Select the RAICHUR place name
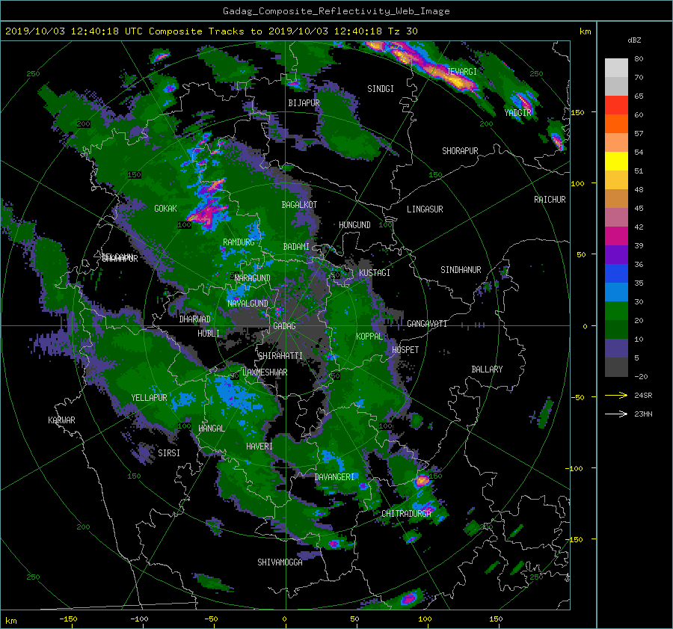The width and height of the screenshot is (673, 629). coord(550,200)
